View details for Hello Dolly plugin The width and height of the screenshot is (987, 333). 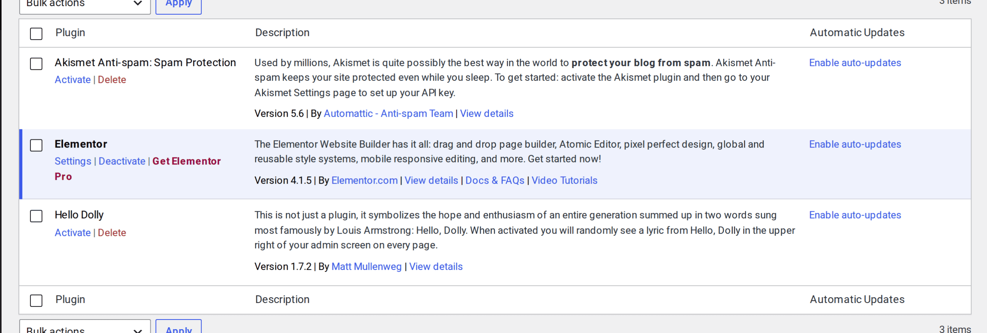click(436, 267)
